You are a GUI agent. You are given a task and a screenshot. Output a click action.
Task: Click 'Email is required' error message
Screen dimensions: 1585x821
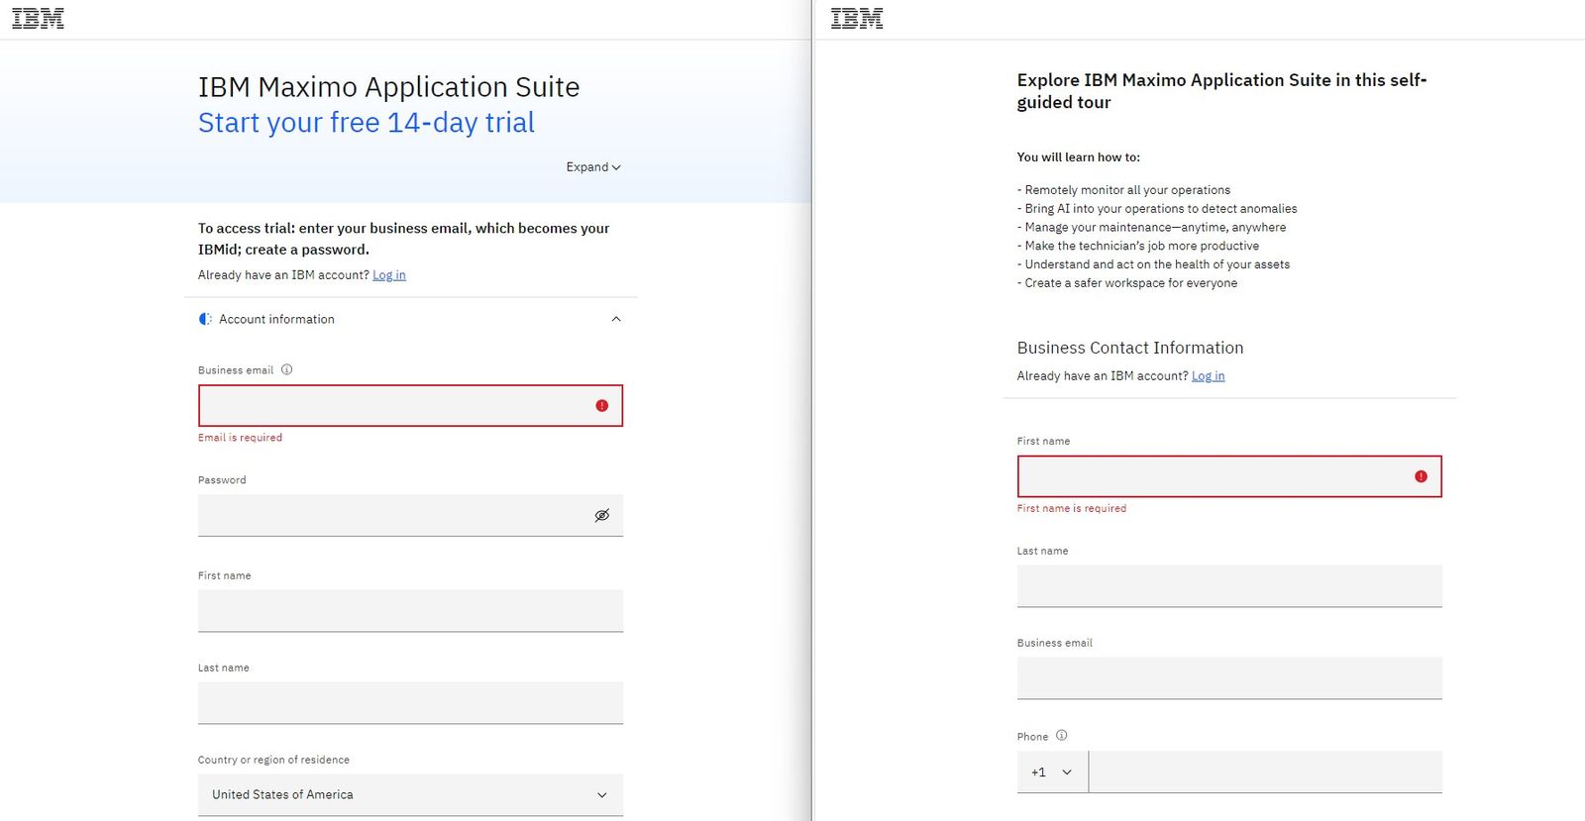[240, 438]
